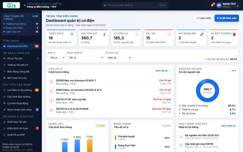Click the WO đang mở pencil icon

(202, 34)
